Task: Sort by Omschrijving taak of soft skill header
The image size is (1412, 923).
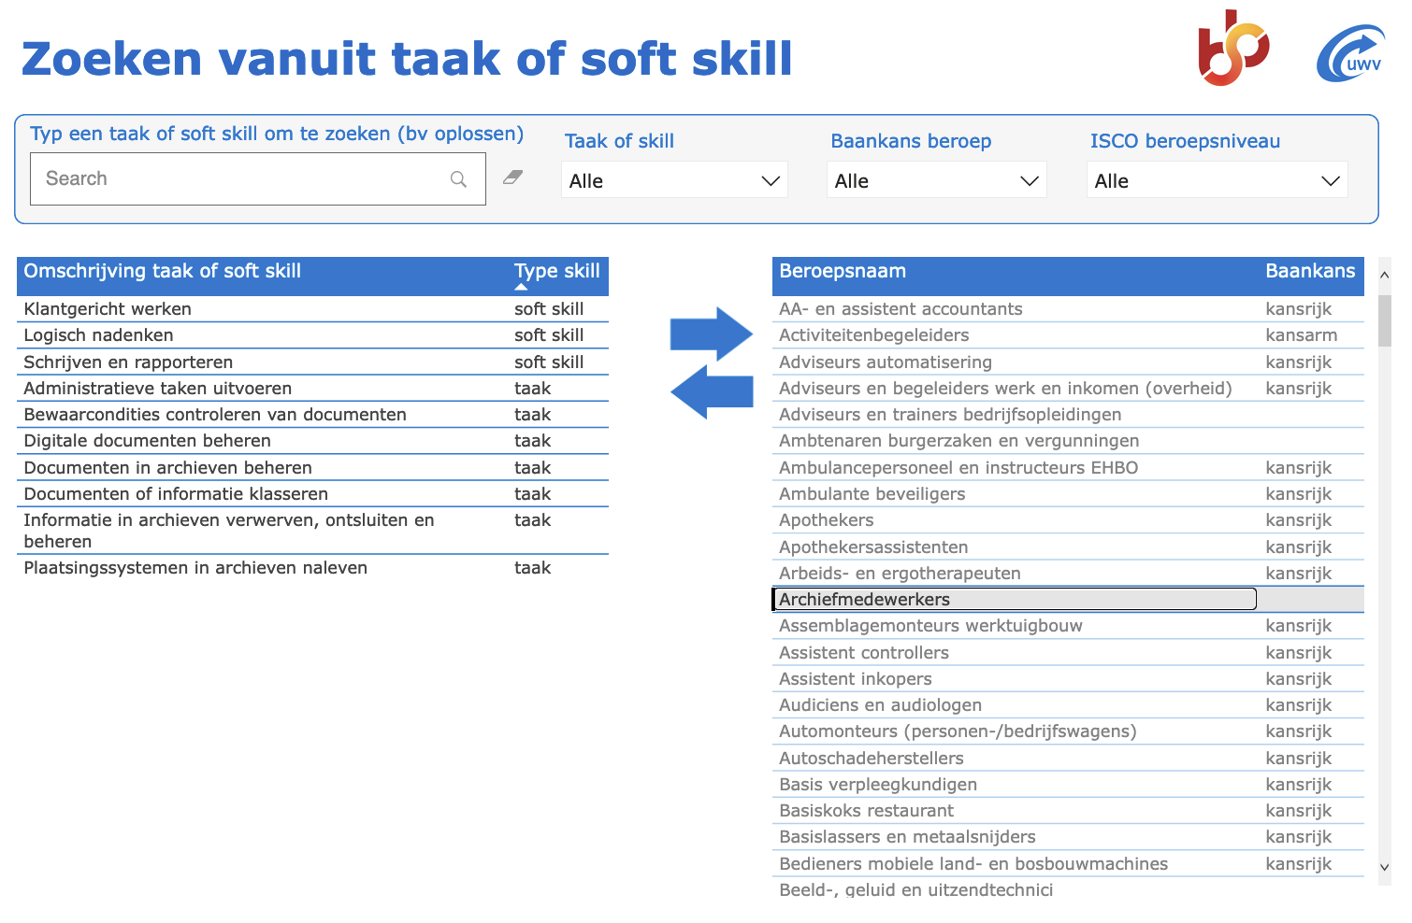Action: point(163,271)
